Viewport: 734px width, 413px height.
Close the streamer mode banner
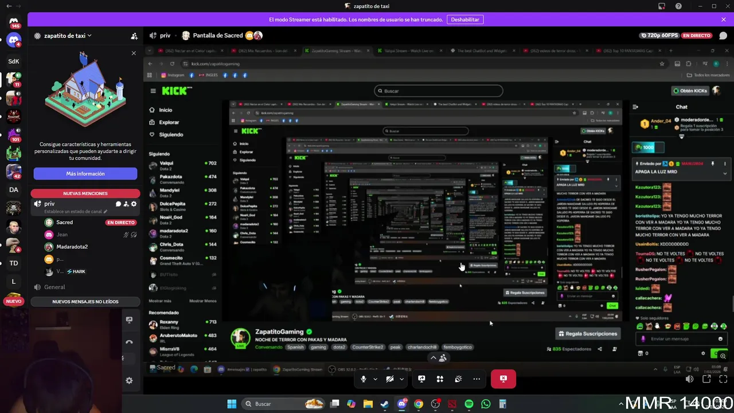tap(724, 20)
